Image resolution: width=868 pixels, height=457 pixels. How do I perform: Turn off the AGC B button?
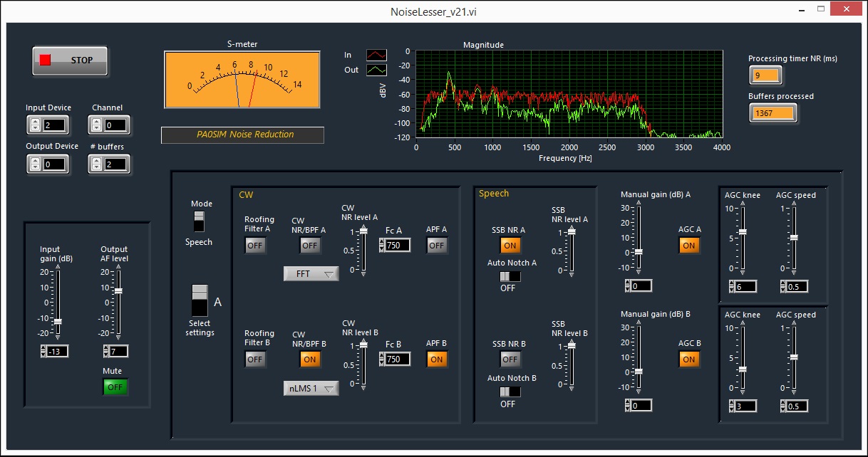688,359
